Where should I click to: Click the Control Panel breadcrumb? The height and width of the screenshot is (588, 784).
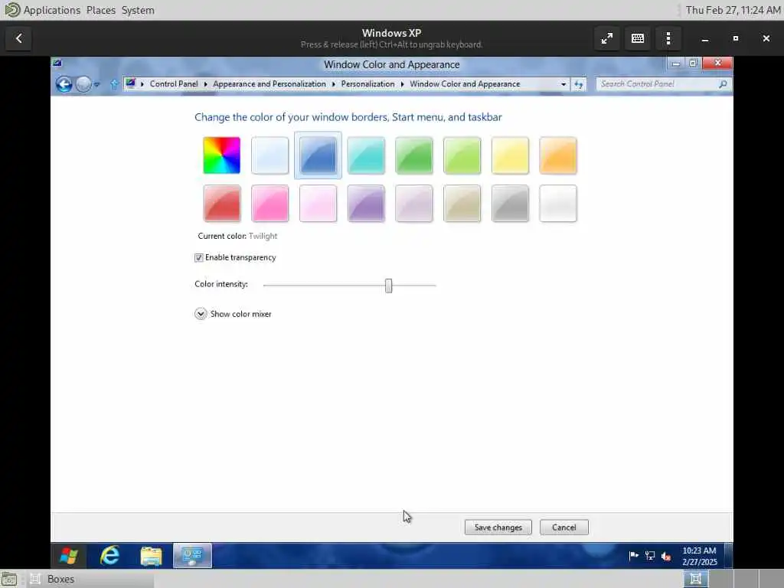(174, 84)
